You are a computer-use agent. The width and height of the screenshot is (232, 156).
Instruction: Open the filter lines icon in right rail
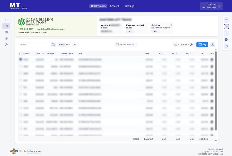226,20
